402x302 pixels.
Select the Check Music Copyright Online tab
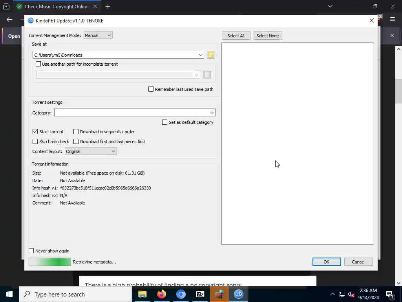pyautogui.click(x=57, y=7)
